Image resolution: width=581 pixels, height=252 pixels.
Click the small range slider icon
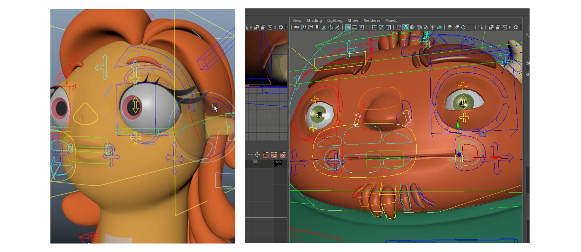click(250, 155)
